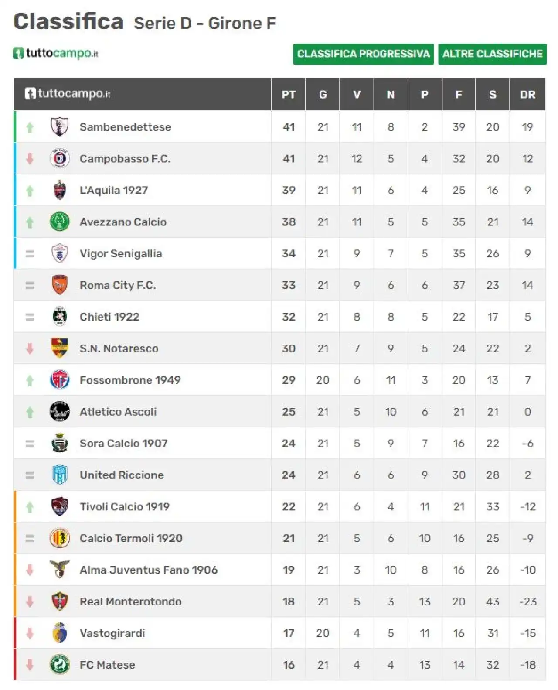
Task: Click the Roma City F.C. orange crest
Action: (60, 285)
